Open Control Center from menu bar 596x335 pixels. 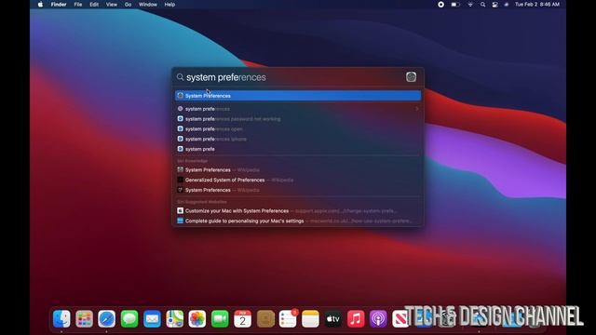click(494, 5)
